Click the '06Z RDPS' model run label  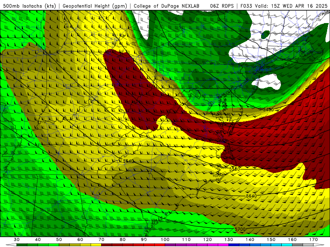tap(222, 6)
